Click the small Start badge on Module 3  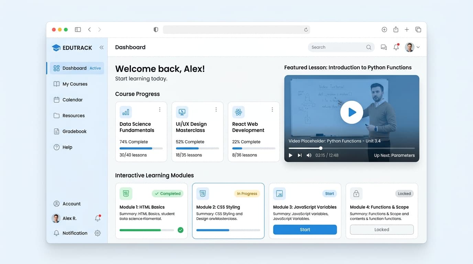329,194
